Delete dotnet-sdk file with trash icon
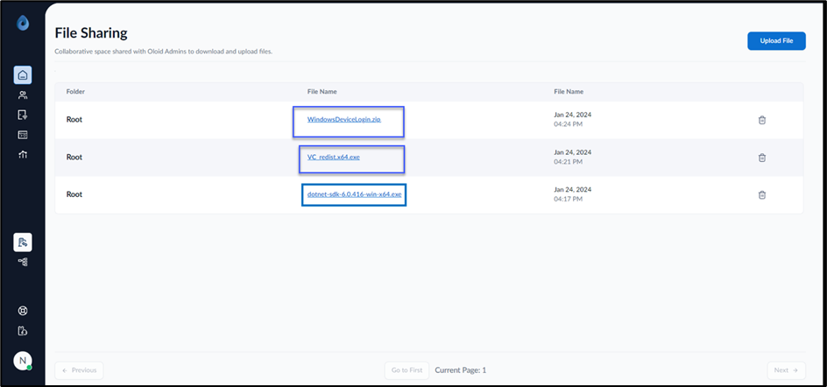 [761, 194]
